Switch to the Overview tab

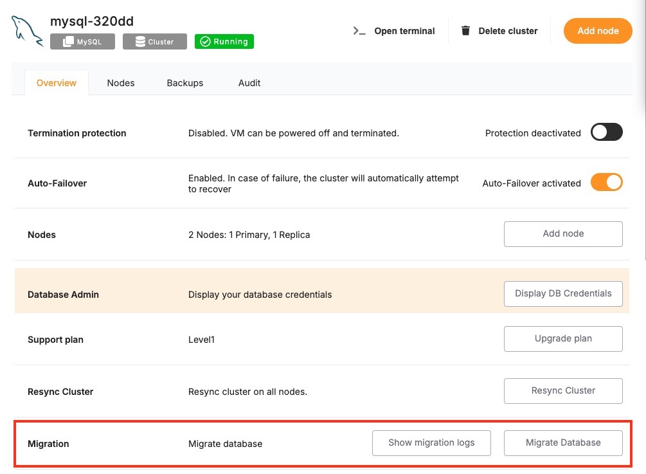pos(57,83)
